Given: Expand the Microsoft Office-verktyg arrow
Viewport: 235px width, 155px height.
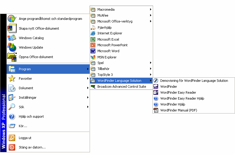Looking at the screenshot, I should [x=151, y=21].
